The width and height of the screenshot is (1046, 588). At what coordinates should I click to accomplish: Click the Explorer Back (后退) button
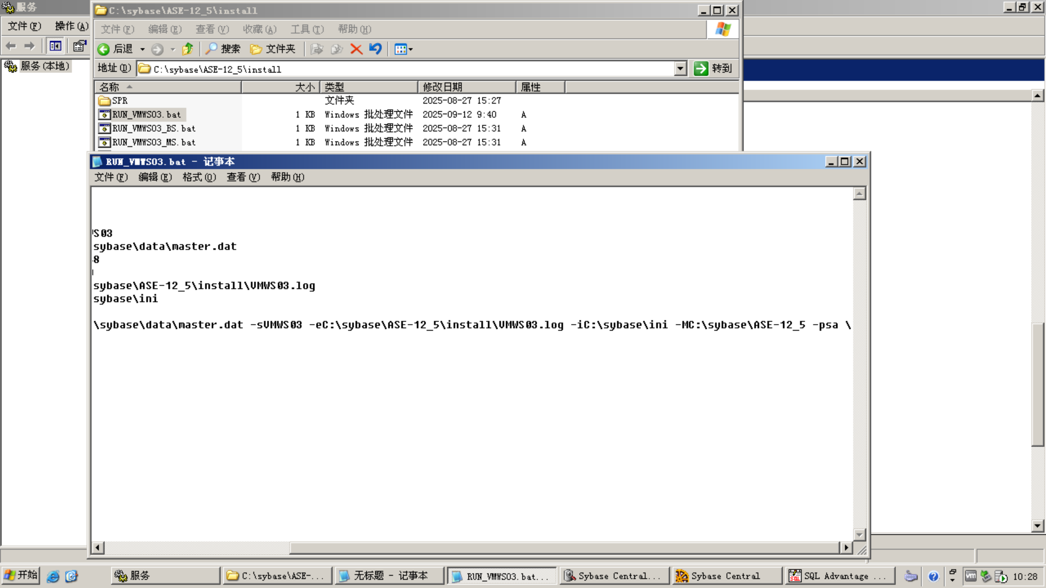point(115,49)
